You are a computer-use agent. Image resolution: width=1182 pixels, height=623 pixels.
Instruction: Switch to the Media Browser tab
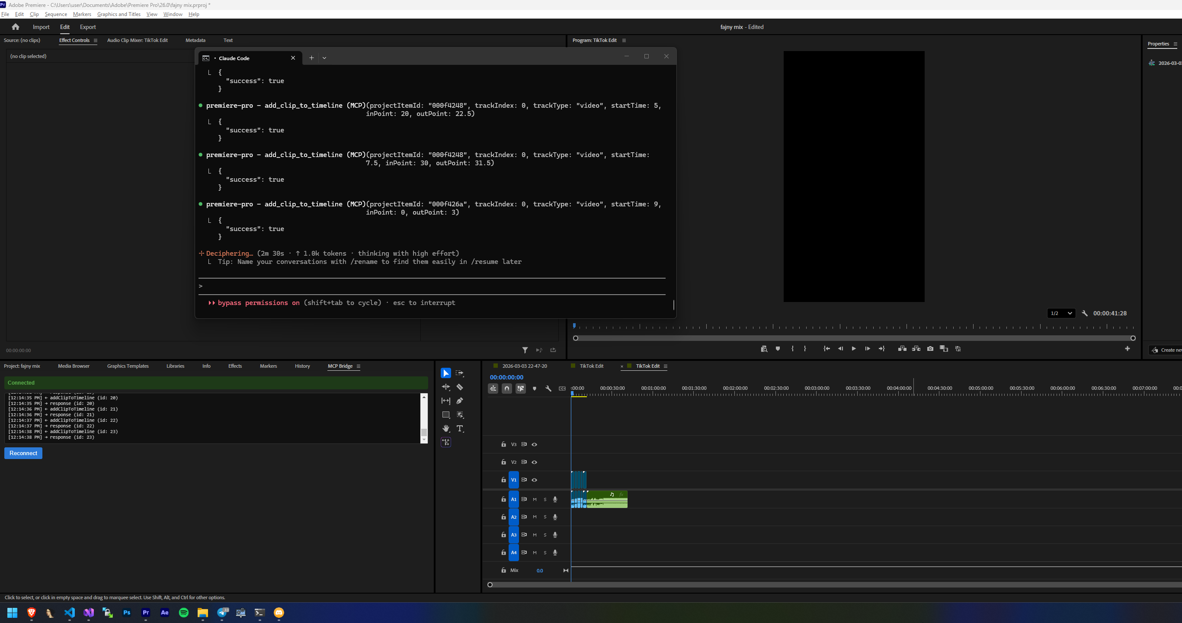click(x=73, y=366)
